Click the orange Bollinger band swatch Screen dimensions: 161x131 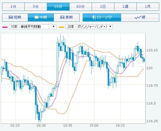(62, 27)
